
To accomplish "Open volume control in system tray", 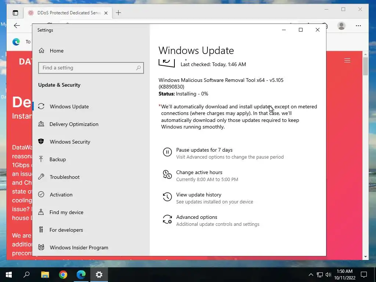I will point(328,275).
